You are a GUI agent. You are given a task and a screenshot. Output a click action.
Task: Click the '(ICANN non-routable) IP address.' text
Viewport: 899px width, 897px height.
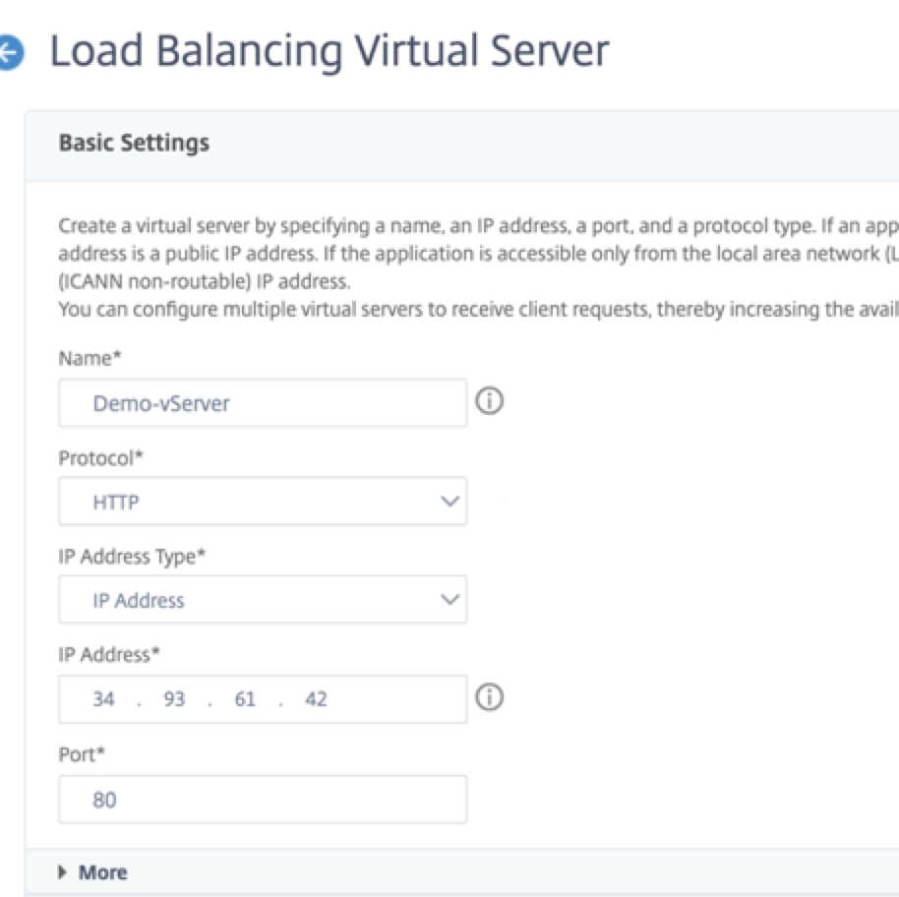click(205, 281)
